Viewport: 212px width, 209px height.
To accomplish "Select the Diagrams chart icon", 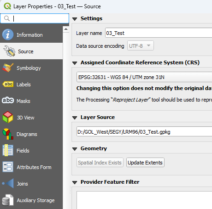I will click(x=8, y=134).
